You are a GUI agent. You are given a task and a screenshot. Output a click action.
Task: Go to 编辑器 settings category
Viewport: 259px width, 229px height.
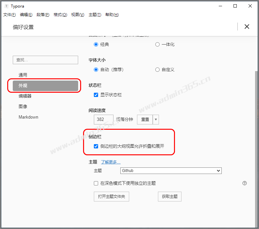click(x=25, y=96)
